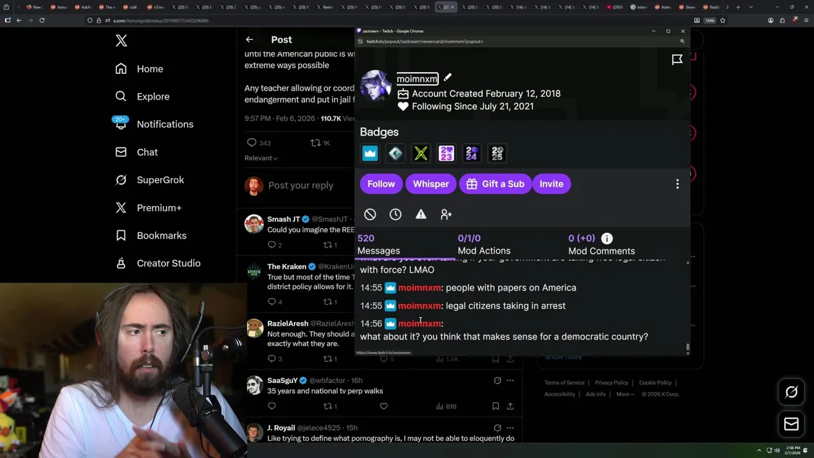Click the Cookie Policy link
Viewport: 814px width, 458px height.
pos(655,383)
